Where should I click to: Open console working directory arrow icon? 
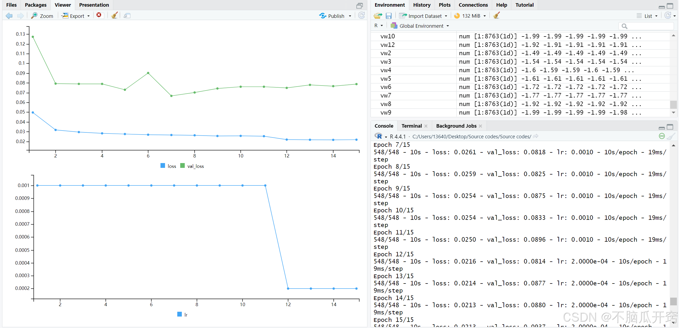click(536, 136)
